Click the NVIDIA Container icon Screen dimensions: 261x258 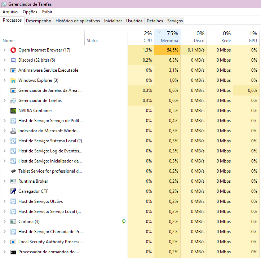pos(13,111)
